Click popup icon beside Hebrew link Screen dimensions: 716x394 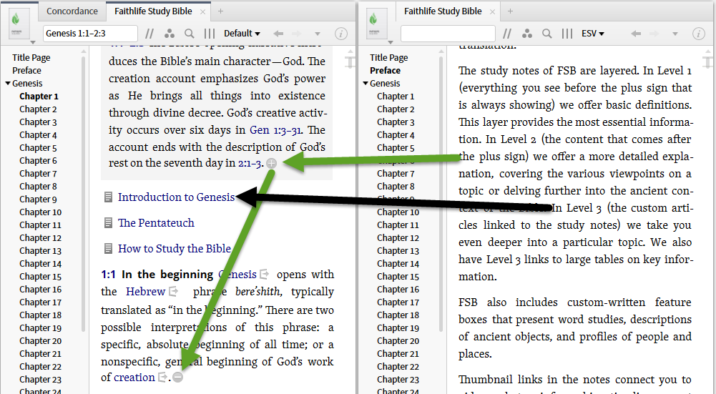point(173,291)
